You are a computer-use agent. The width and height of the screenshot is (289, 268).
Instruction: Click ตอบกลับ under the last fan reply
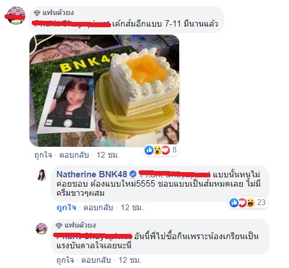pyautogui.click(x=96, y=260)
